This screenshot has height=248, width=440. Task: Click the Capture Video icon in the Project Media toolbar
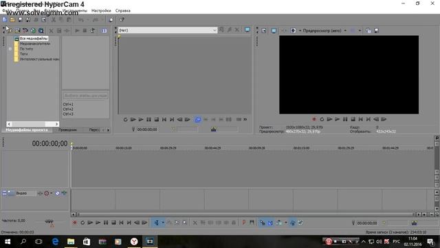pyautogui.click(x=18, y=30)
